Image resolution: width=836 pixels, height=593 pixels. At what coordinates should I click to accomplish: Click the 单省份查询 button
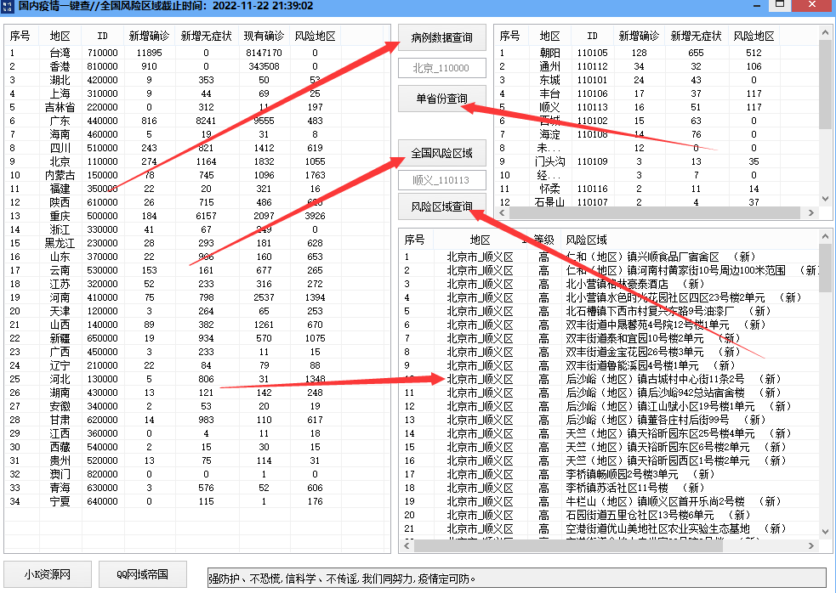442,99
